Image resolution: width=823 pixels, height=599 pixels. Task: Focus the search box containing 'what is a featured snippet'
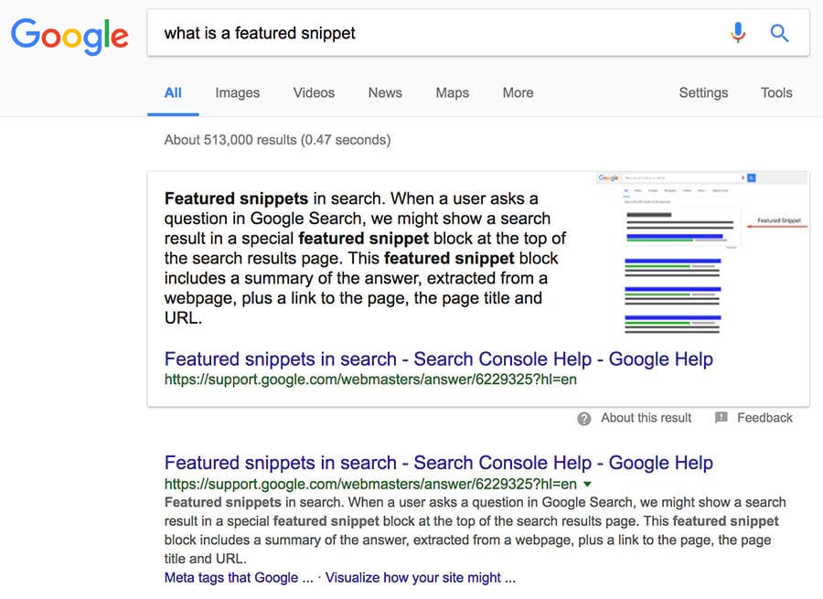[478, 33]
